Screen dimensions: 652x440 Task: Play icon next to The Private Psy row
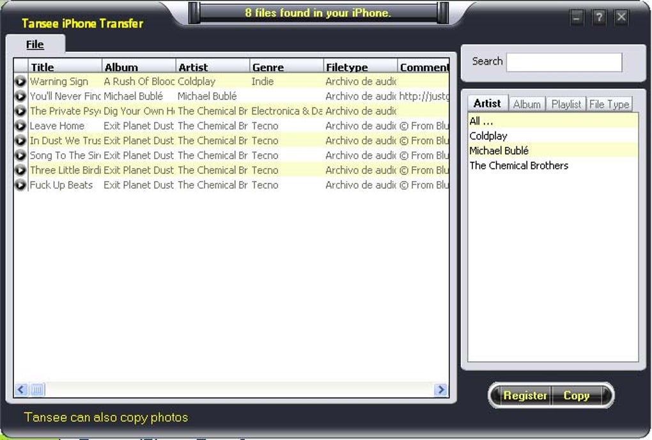click(x=20, y=111)
